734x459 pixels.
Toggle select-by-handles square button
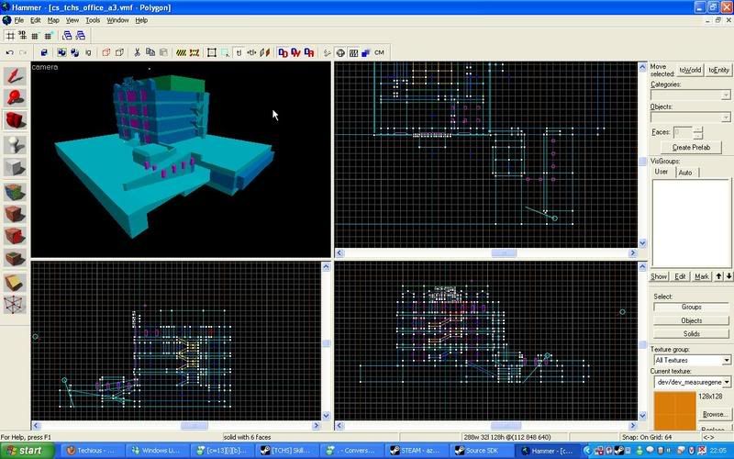[212, 53]
